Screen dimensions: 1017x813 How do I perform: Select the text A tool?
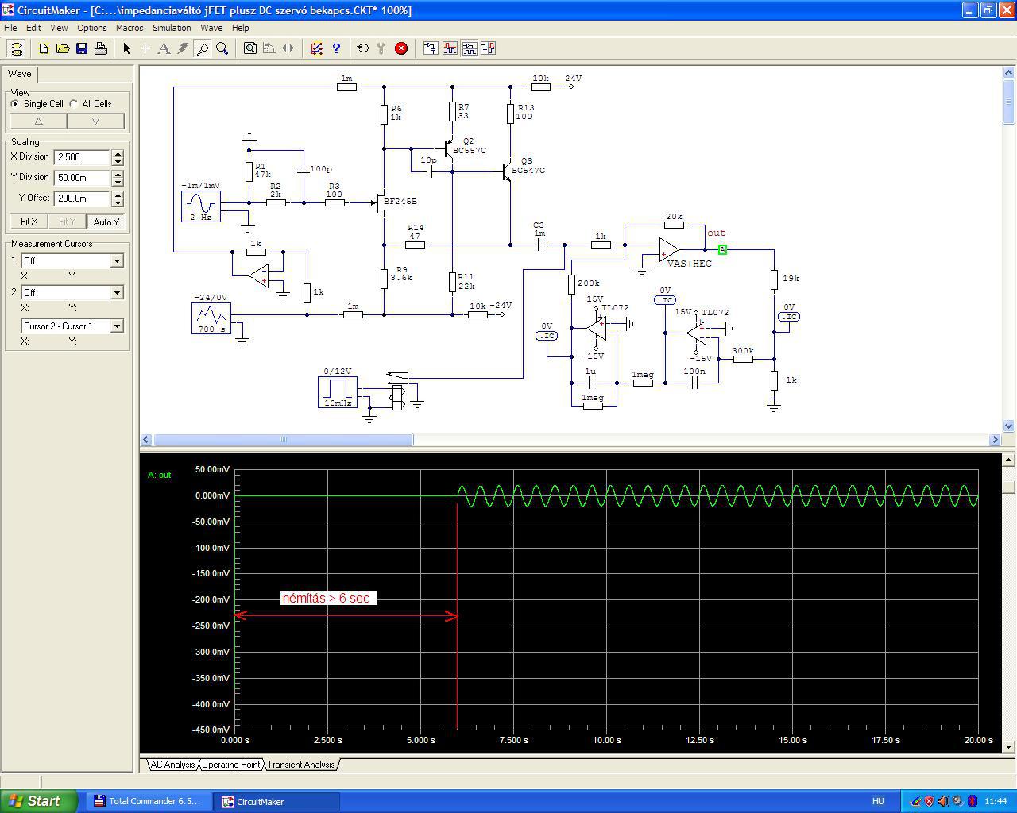pos(164,48)
